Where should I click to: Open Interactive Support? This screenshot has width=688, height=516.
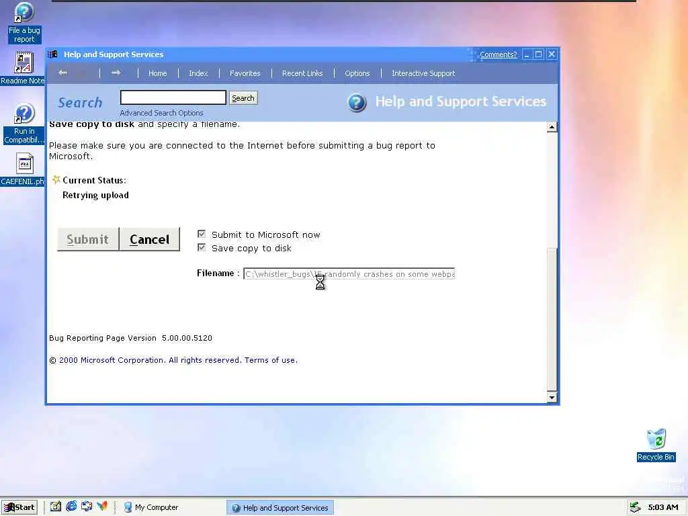point(423,73)
